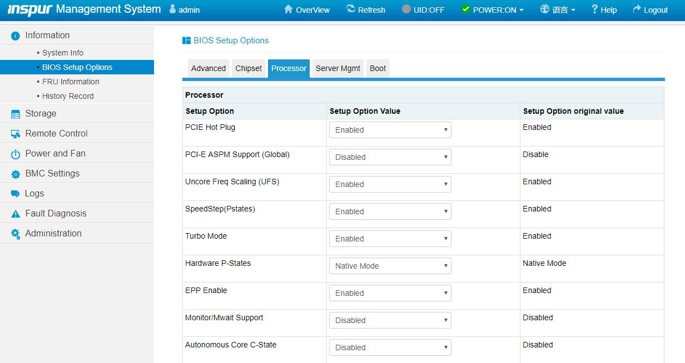Click the OverView link text
Viewport: 685px width, 363px height.
tap(312, 10)
